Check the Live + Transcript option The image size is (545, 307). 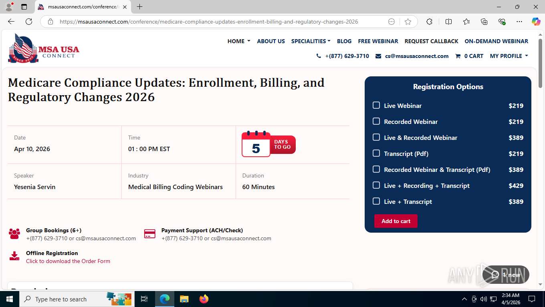376,201
